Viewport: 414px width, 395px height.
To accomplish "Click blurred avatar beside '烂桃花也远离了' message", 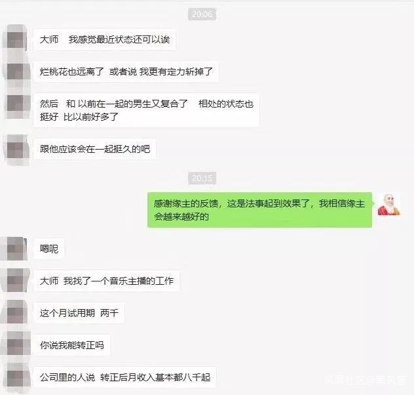I will click(x=16, y=72).
